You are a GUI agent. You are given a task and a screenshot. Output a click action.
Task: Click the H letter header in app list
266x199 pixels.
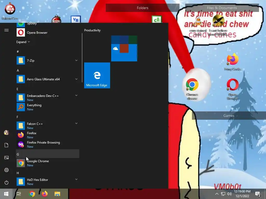48,173
